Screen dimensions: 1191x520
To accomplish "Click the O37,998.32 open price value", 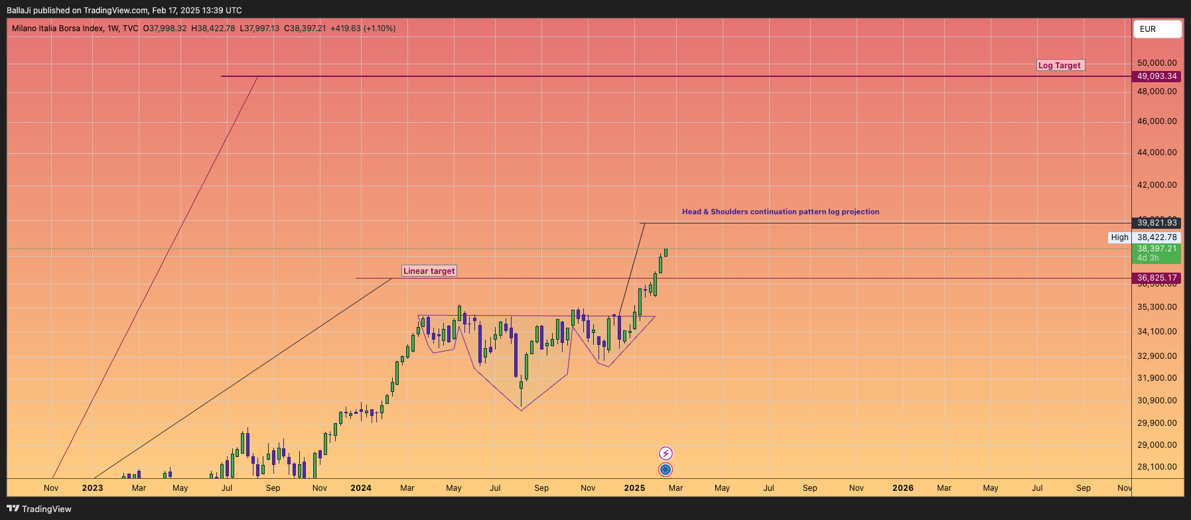I will coord(165,29).
